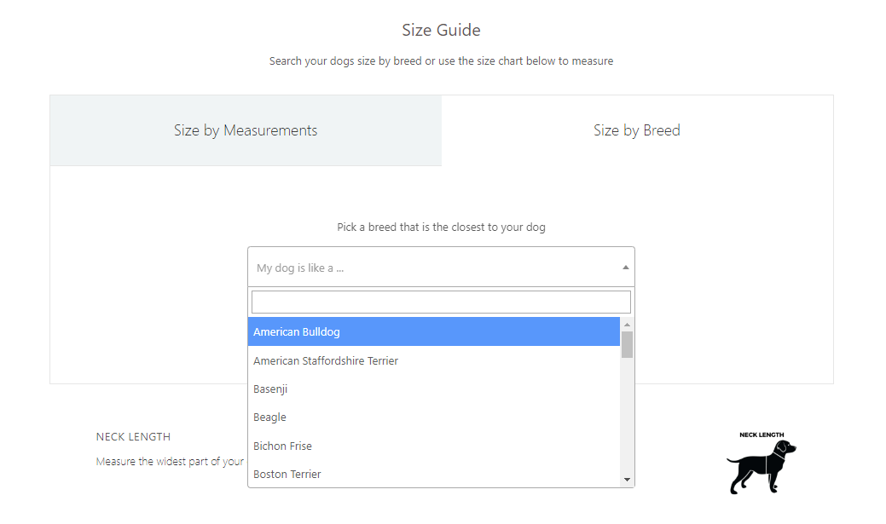This screenshot has width=886, height=524.
Task: Focus the breed search text field
Action: click(441, 302)
